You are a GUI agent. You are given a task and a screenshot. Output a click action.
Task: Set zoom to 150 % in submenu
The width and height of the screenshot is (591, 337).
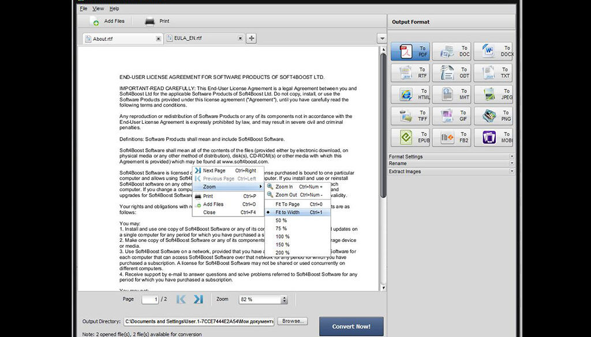click(x=298, y=244)
